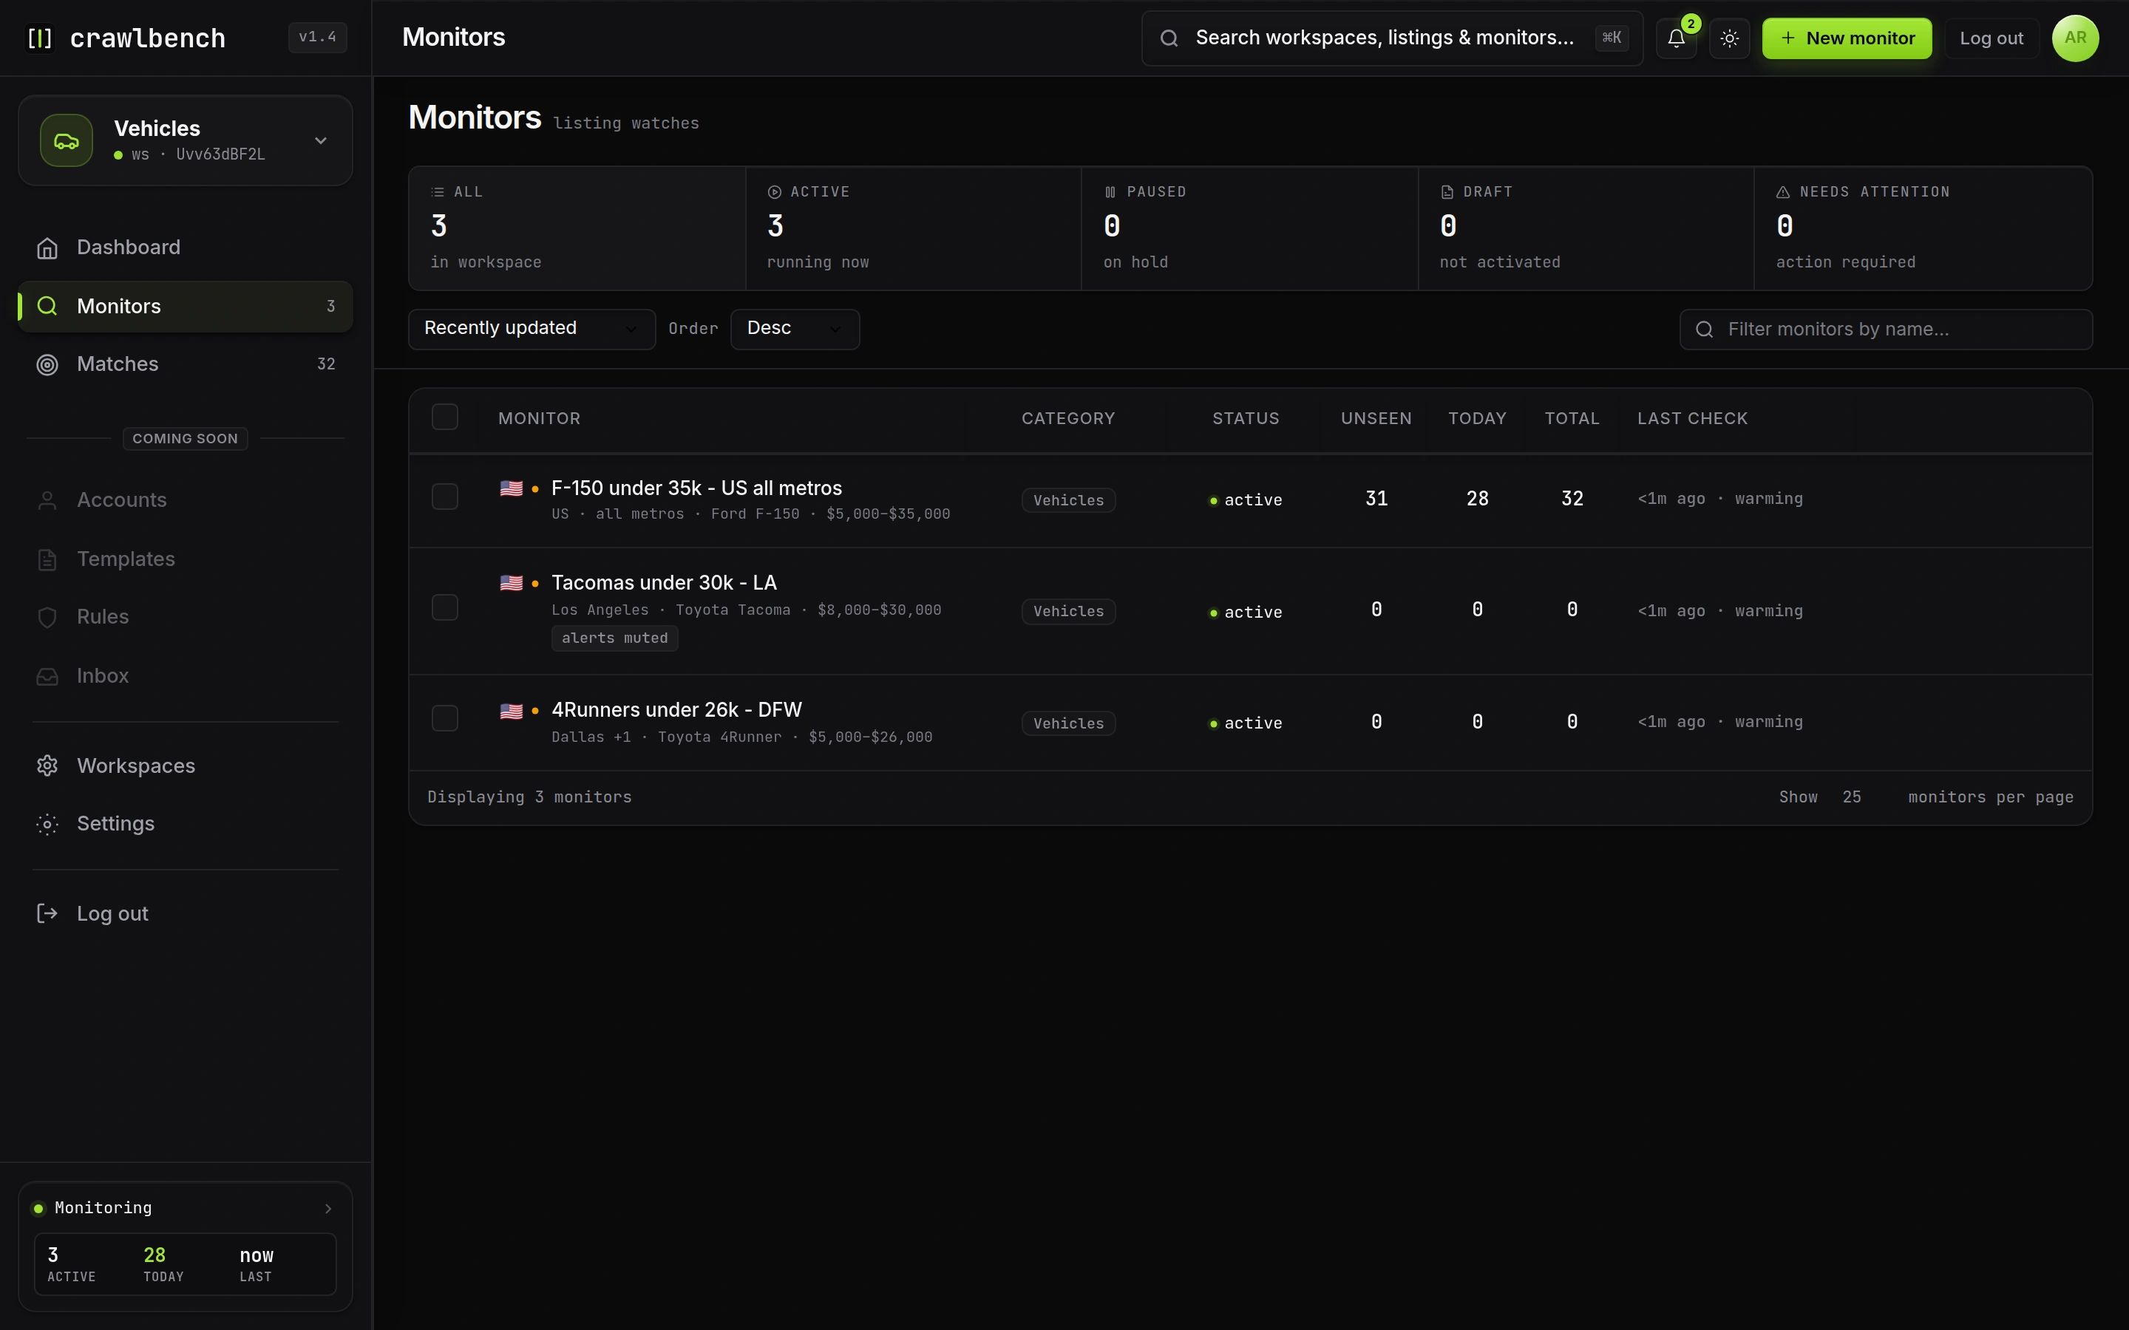Open Settings in the sidebar
The image size is (2129, 1330).
pyautogui.click(x=186, y=824)
